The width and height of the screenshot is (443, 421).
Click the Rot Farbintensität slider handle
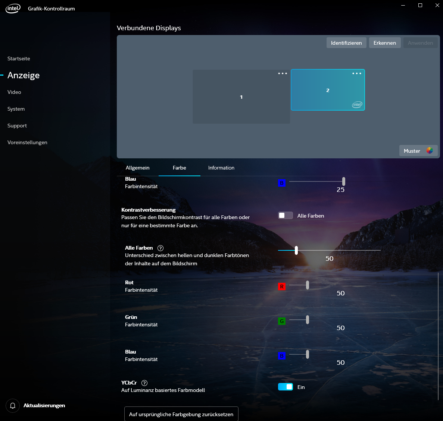coord(308,285)
